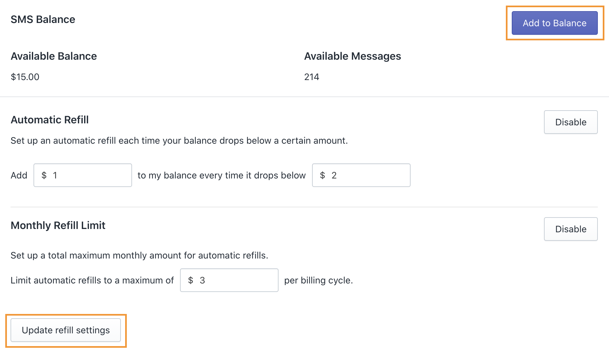The image size is (609, 353).
Task: Click the "Limit automatic refills to a maximum of" label
Action: tap(92, 280)
